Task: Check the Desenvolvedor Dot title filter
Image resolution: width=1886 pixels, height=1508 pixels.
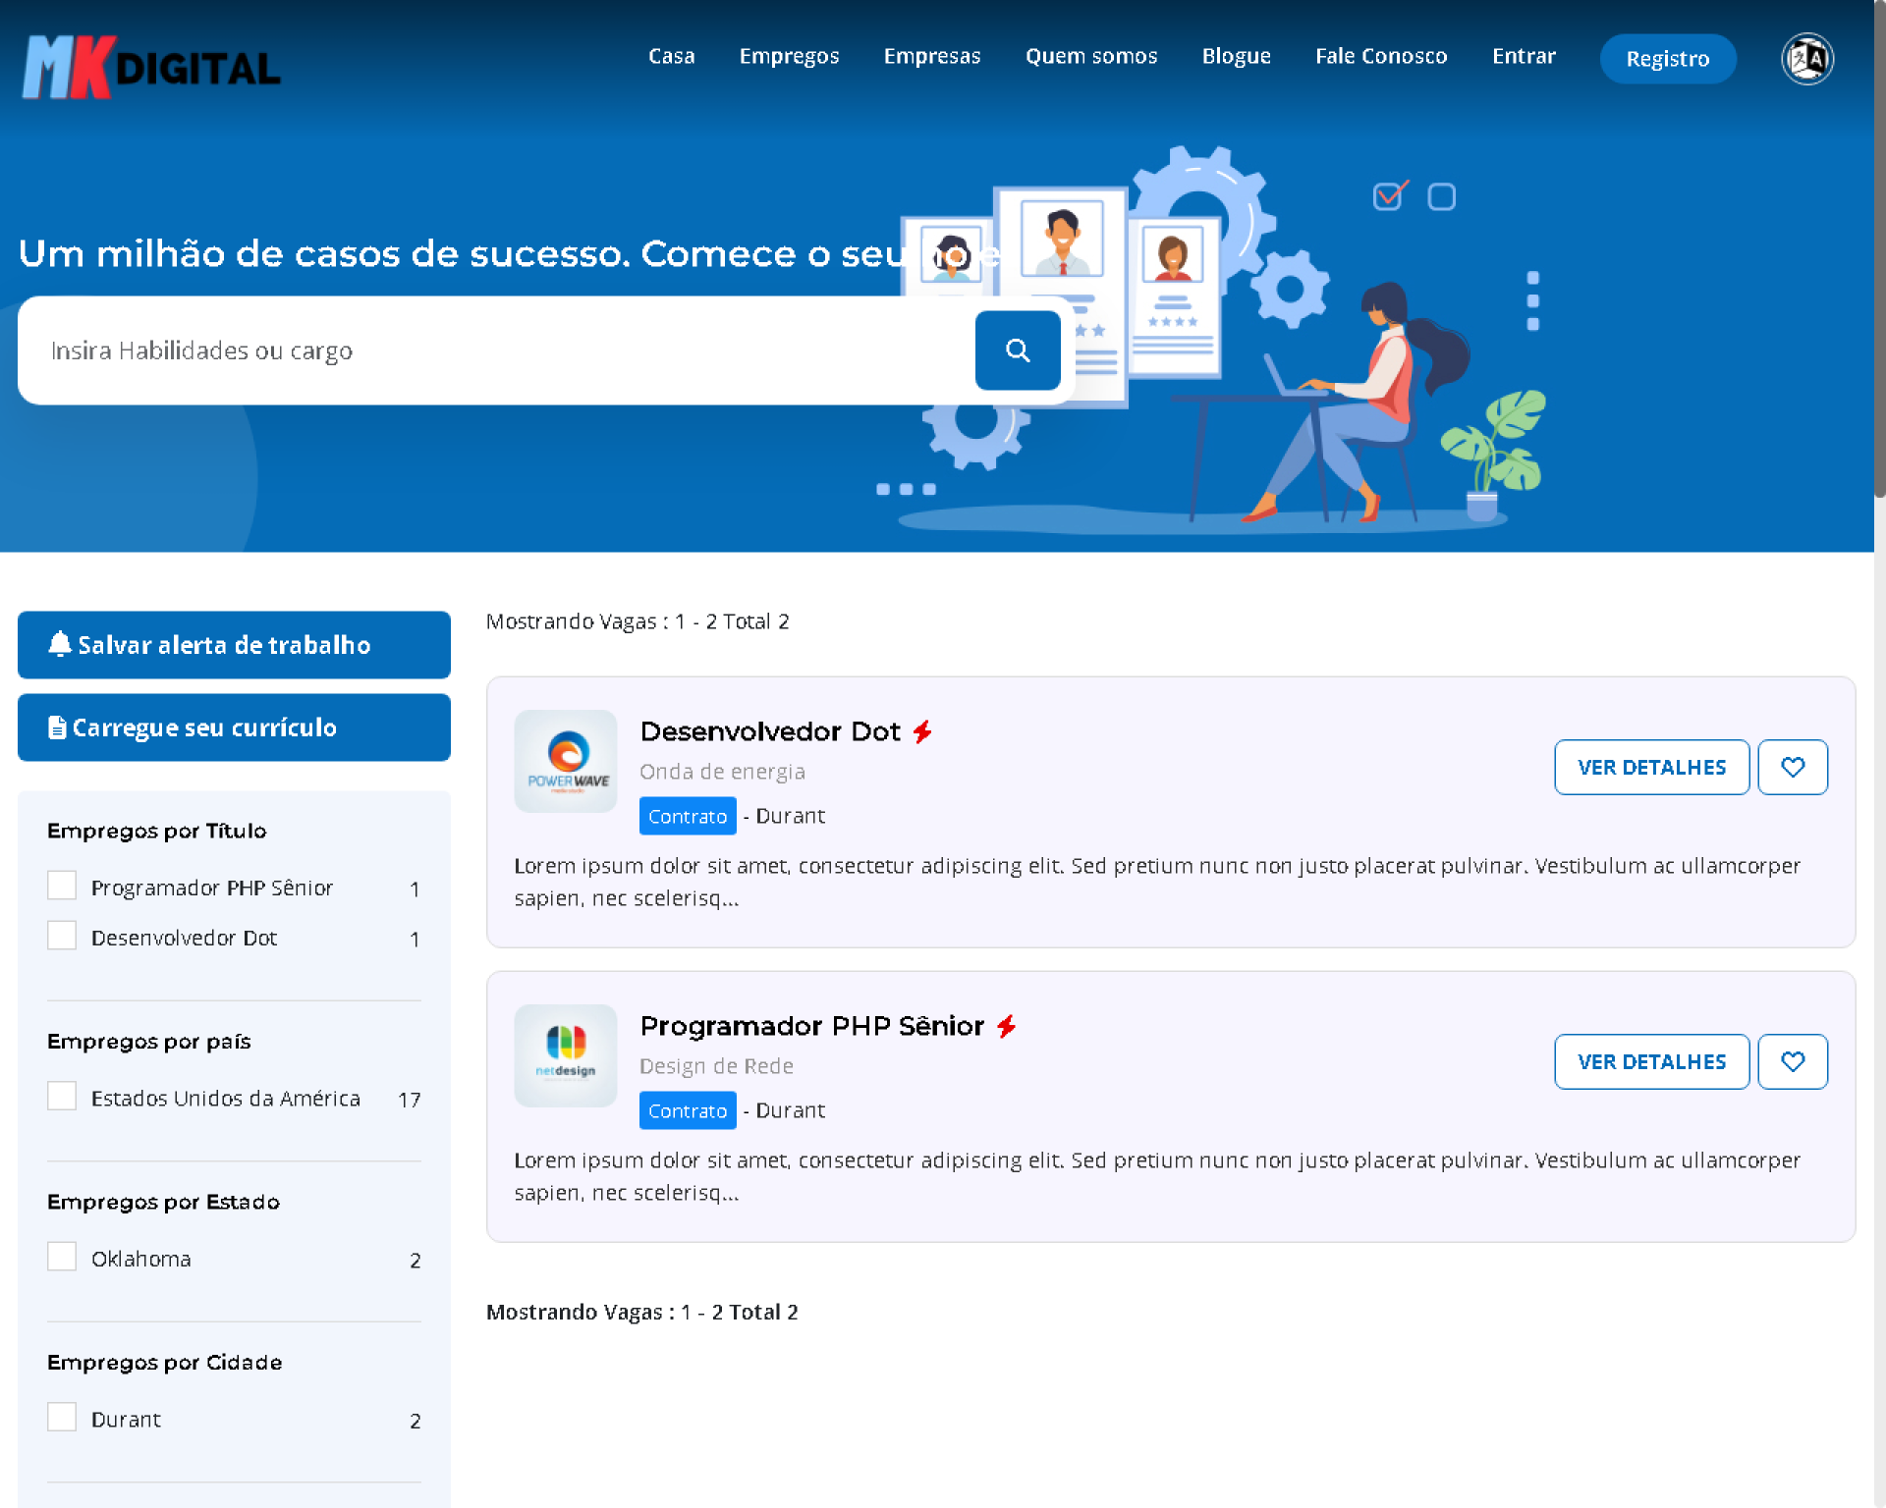Action: [x=62, y=936]
